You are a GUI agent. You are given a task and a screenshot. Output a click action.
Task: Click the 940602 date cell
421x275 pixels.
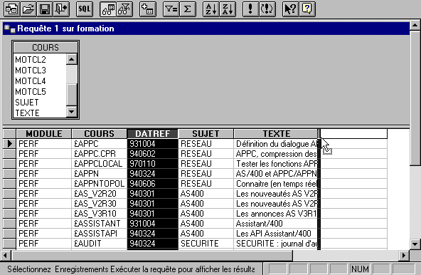(x=152, y=154)
